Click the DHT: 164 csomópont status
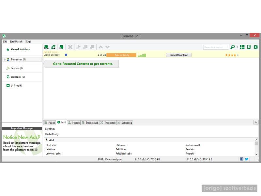Screen dimensions: 261x196 [110, 159]
